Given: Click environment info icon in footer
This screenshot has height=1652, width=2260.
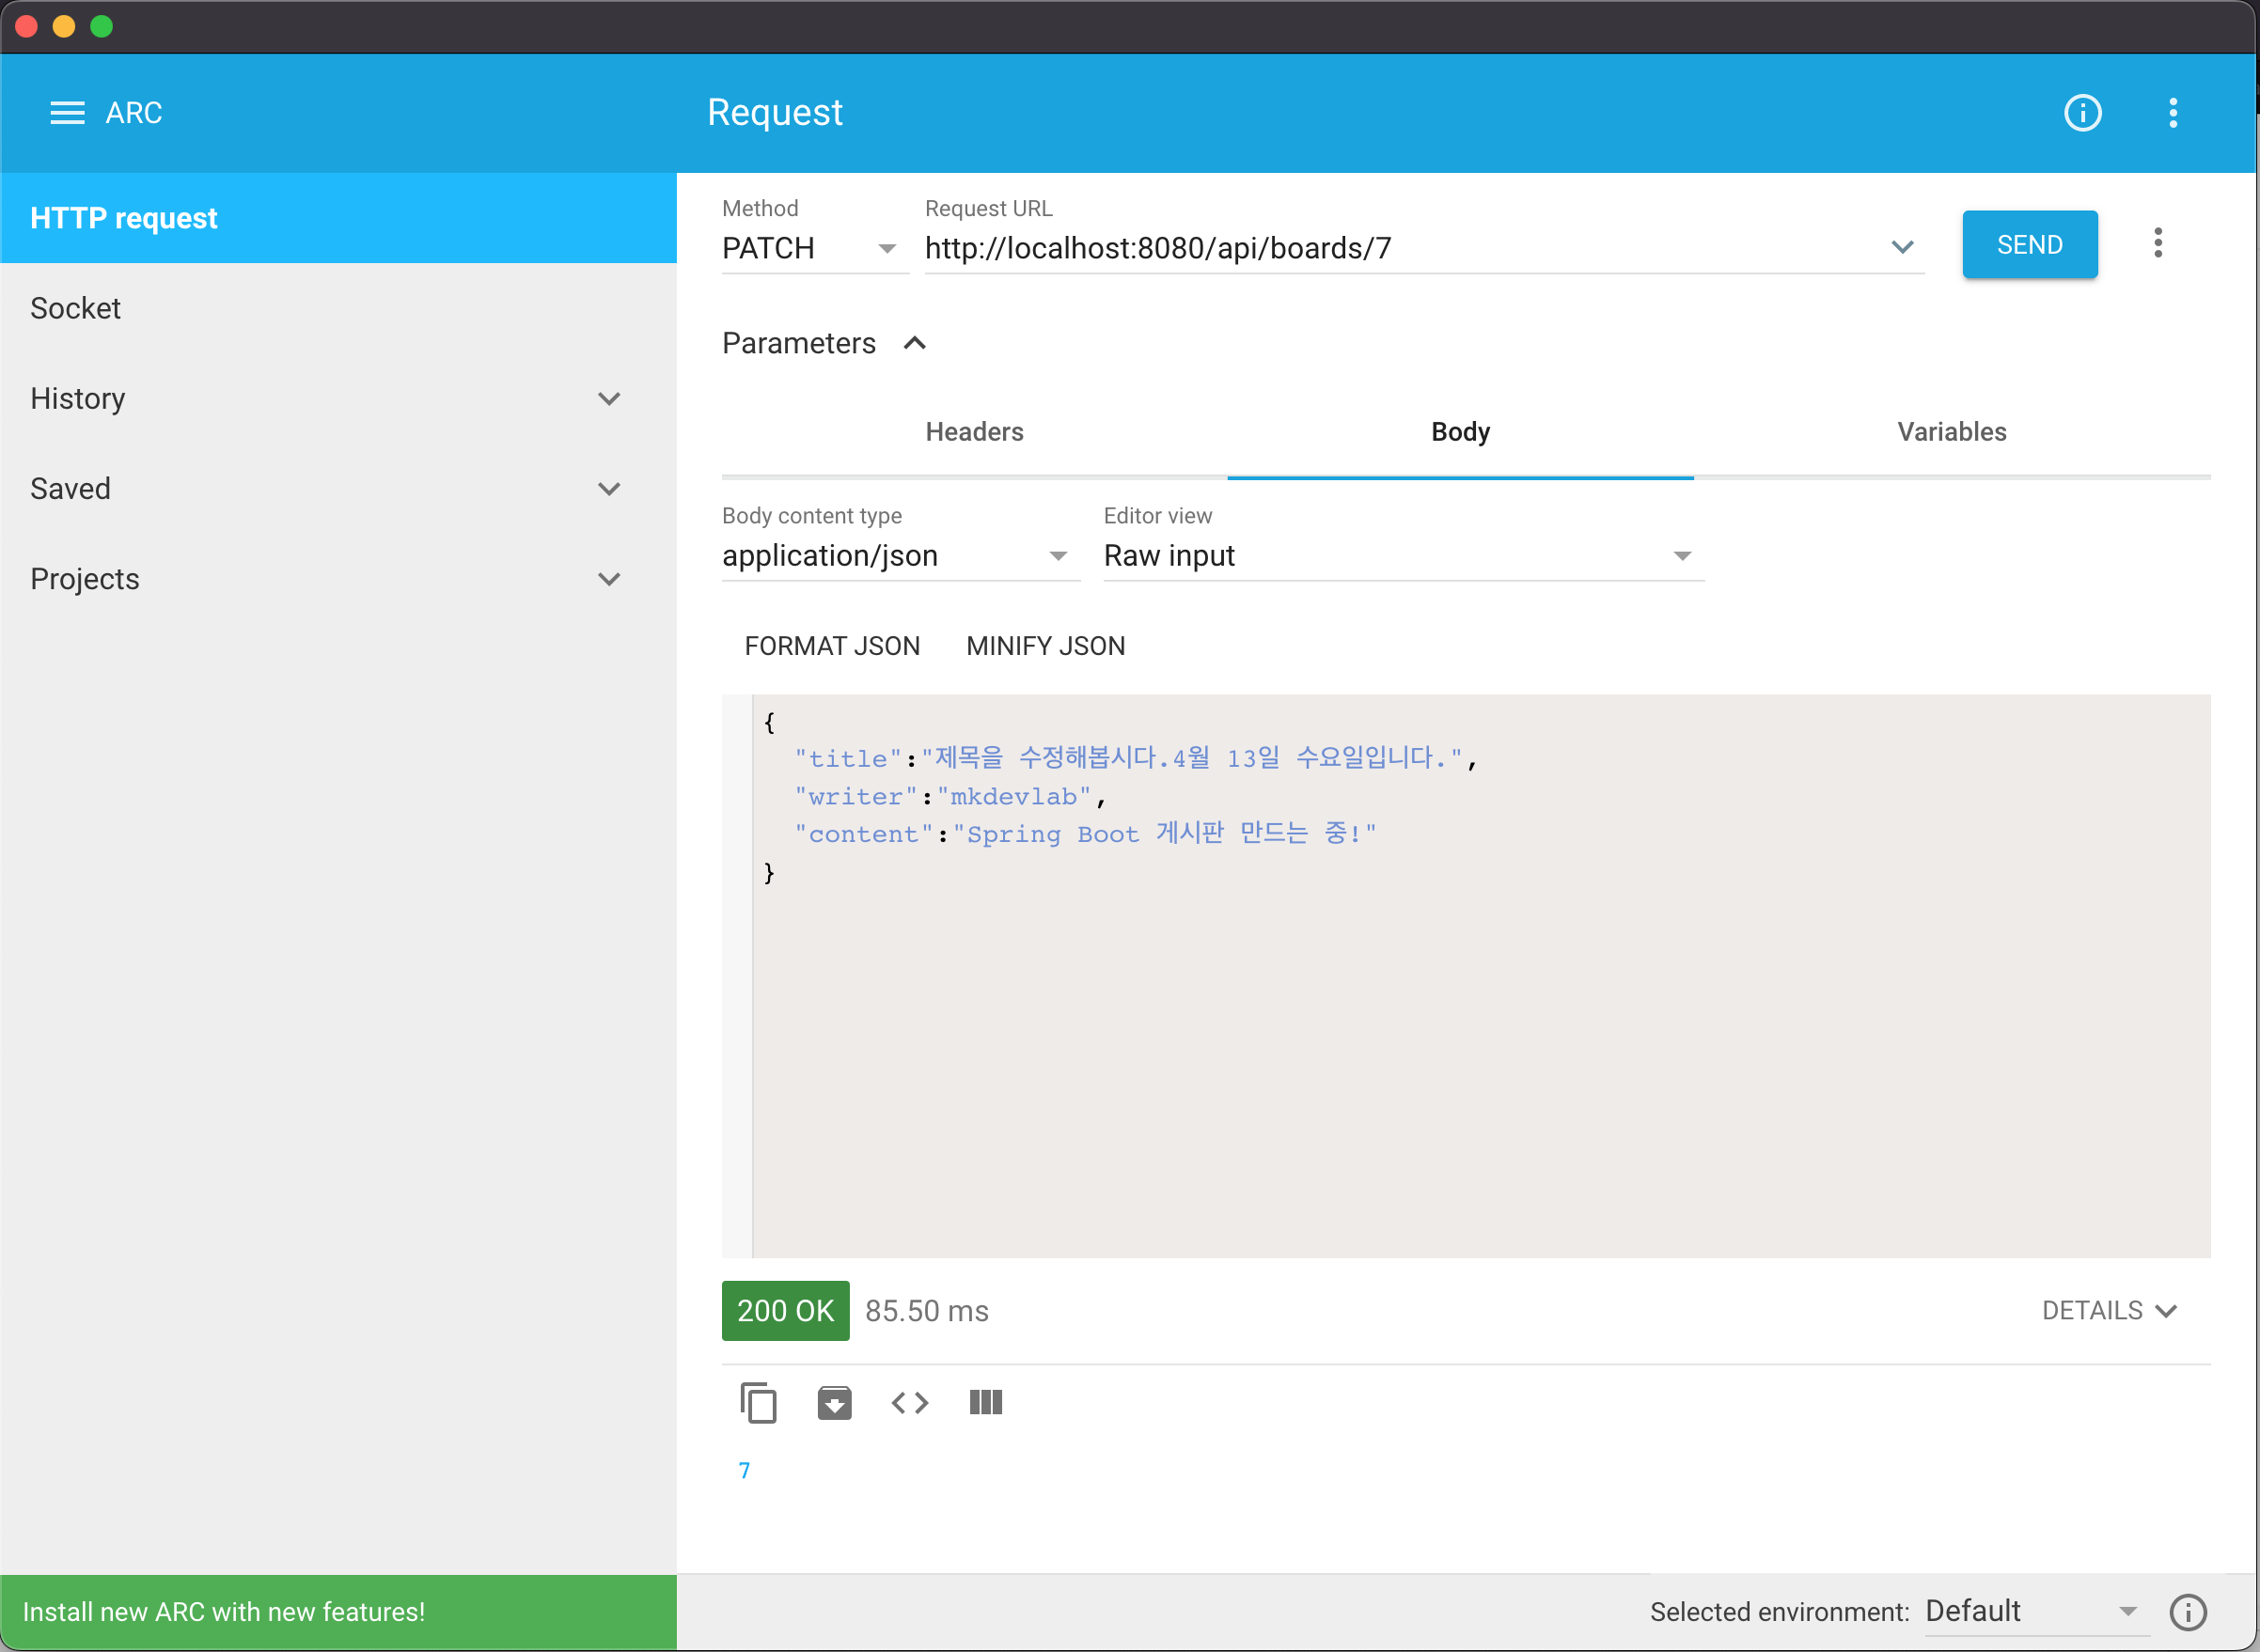Looking at the screenshot, I should pos(2187,1611).
